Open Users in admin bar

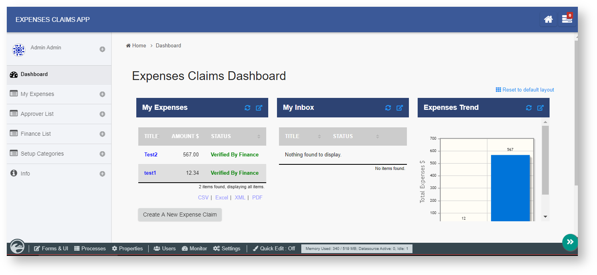[165, 249]
